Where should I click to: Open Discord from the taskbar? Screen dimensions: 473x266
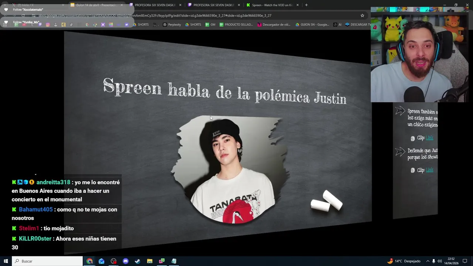click(125, 261)
